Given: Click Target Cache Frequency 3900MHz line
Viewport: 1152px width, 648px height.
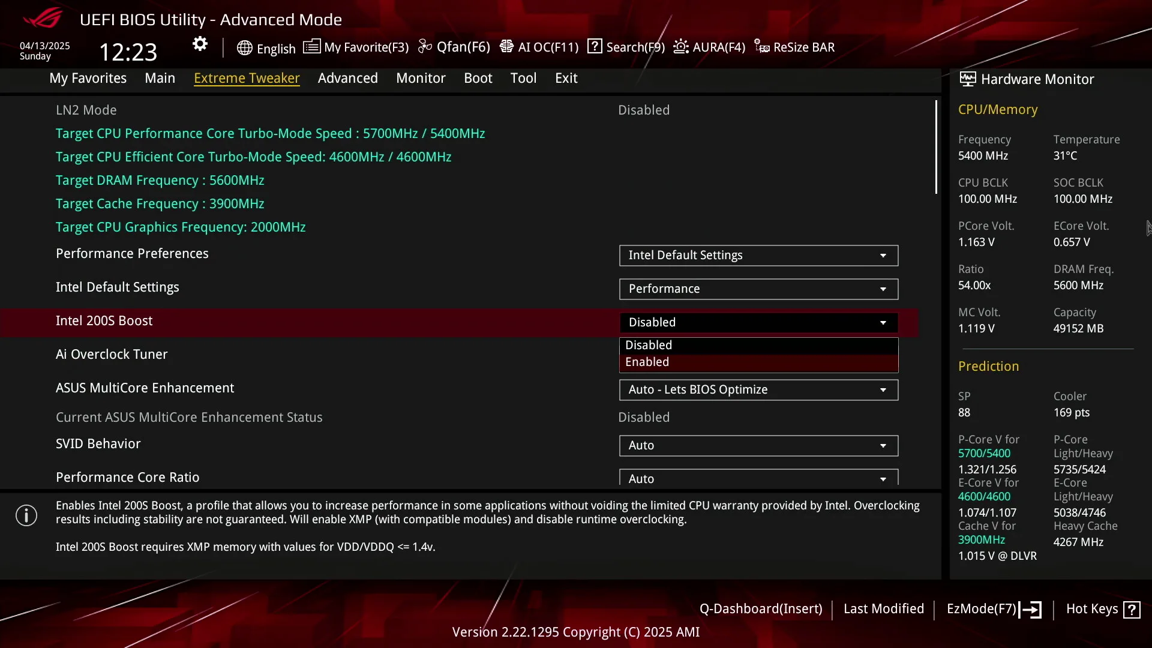Looking at the screenshot, I should (x=160, y=204).
